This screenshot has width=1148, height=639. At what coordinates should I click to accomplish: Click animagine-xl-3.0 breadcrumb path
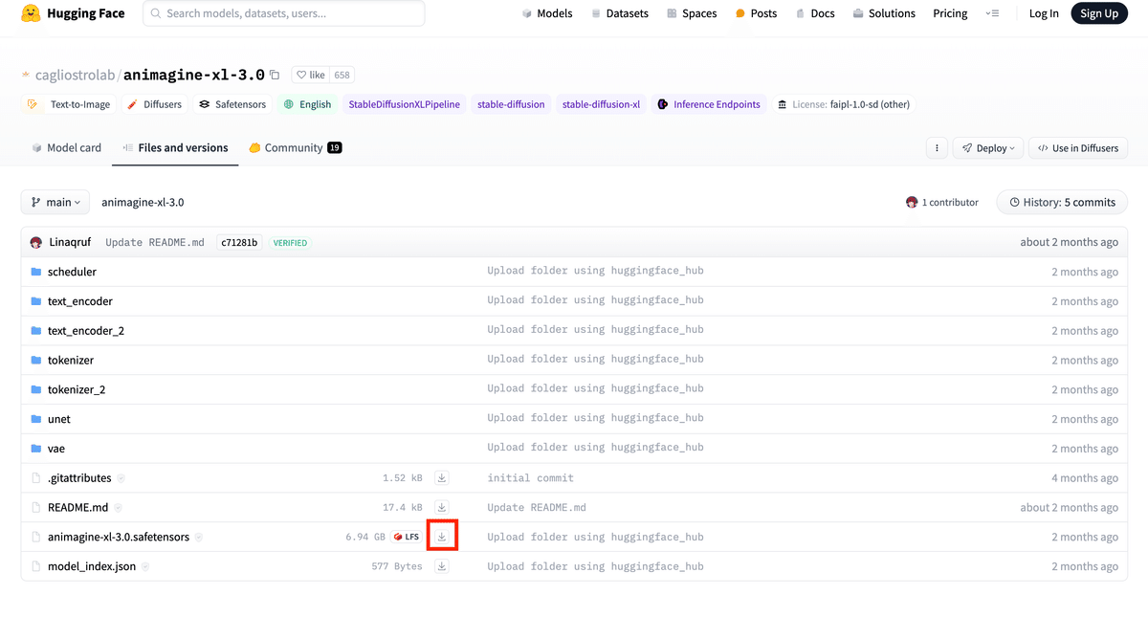point(143,203)
